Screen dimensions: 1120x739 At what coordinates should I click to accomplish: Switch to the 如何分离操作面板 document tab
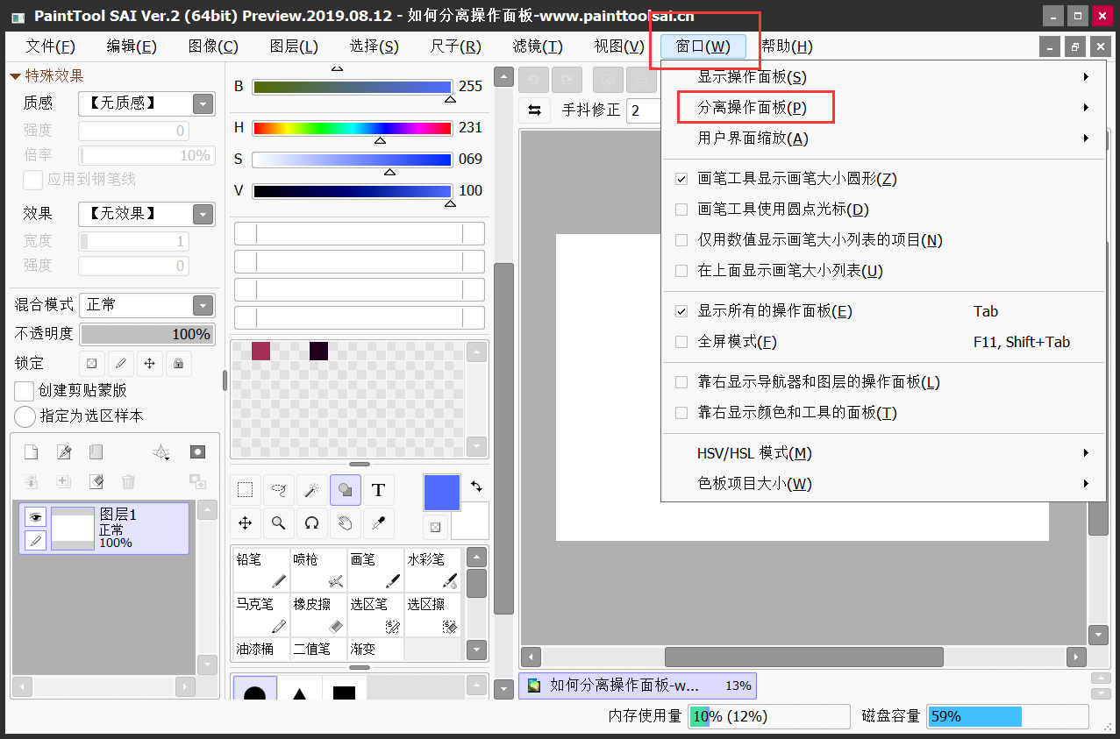pos(638,686)
